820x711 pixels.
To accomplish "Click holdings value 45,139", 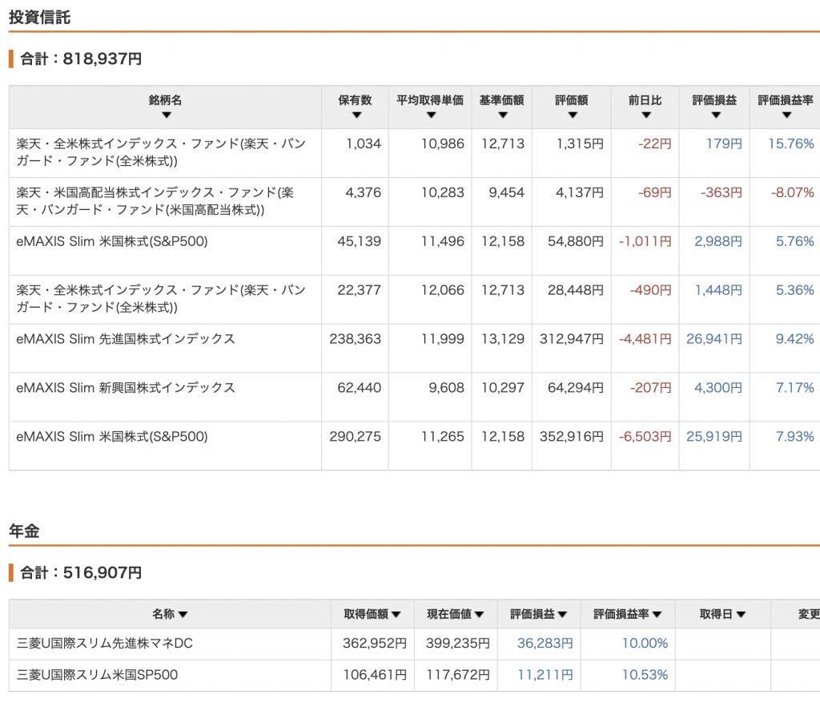I will [x=360, y=241].
